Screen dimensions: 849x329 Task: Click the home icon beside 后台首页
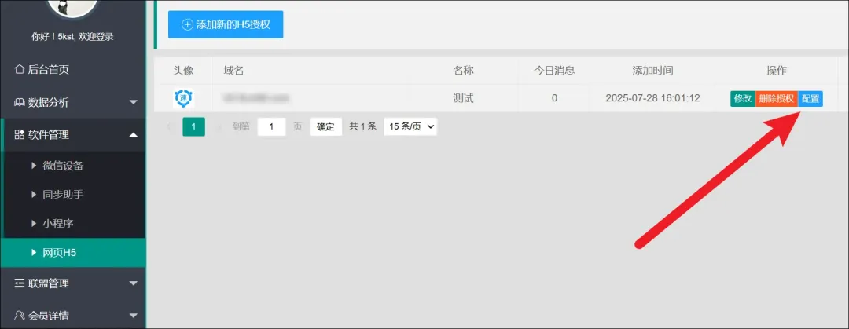coord(19,69)
